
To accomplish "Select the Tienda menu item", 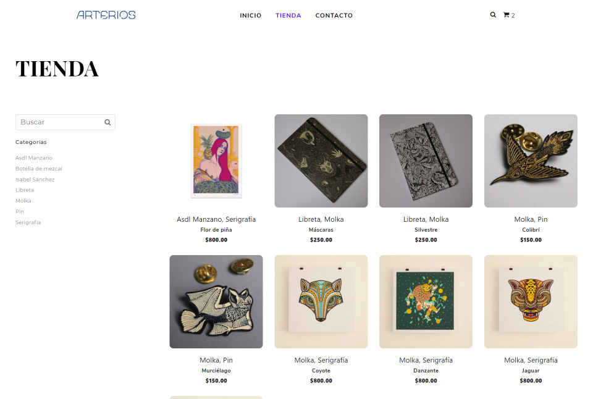I will coord(288,15).
